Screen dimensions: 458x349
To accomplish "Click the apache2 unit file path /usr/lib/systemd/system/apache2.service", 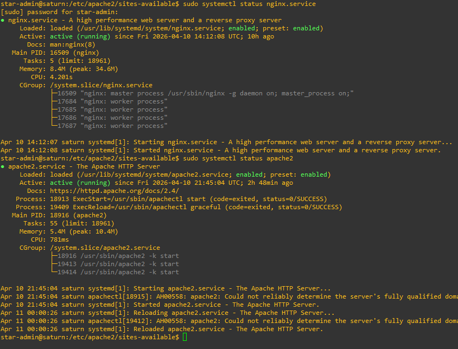I will point(154,174).
